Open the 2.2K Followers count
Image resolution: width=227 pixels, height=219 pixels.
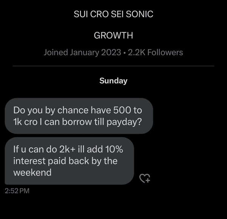click(x=155, y=52)
